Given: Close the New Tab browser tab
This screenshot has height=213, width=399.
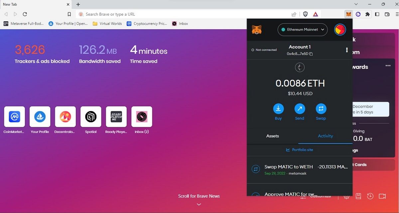Looking at the screenshot, I should 68,4.
